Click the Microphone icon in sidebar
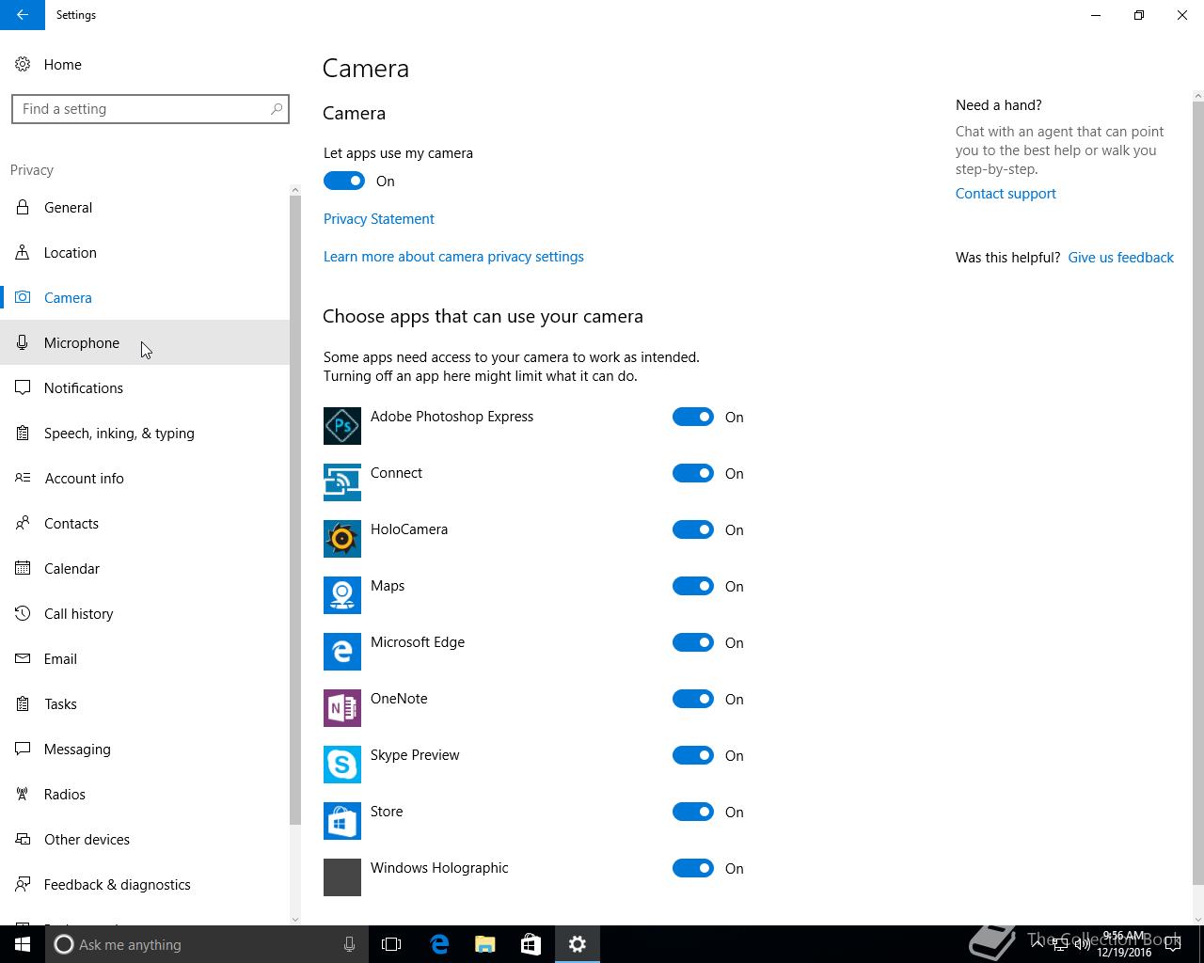 point(23,342)
